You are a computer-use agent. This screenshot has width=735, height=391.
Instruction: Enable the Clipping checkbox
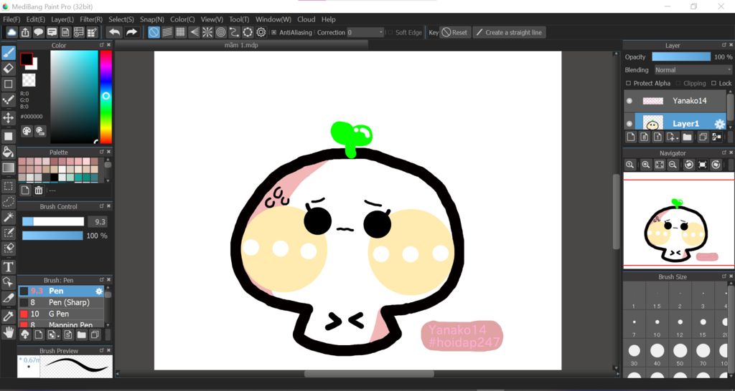(x=678, y=83)
